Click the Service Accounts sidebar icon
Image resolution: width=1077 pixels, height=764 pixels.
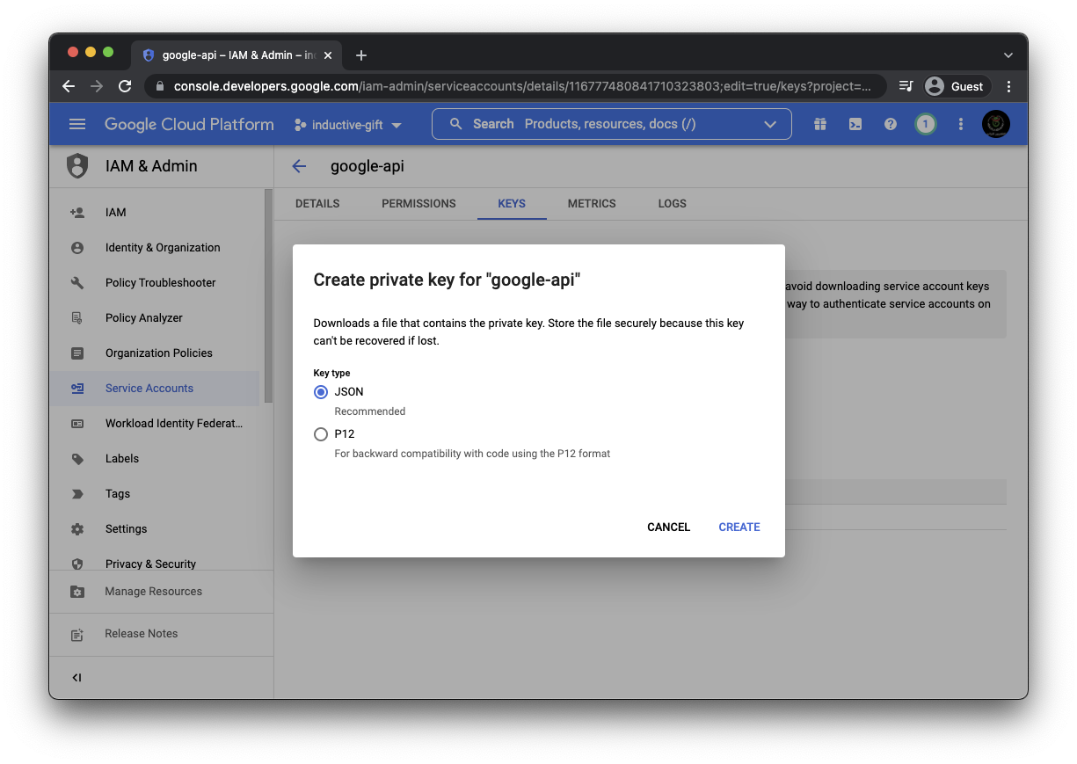[77, 389]
